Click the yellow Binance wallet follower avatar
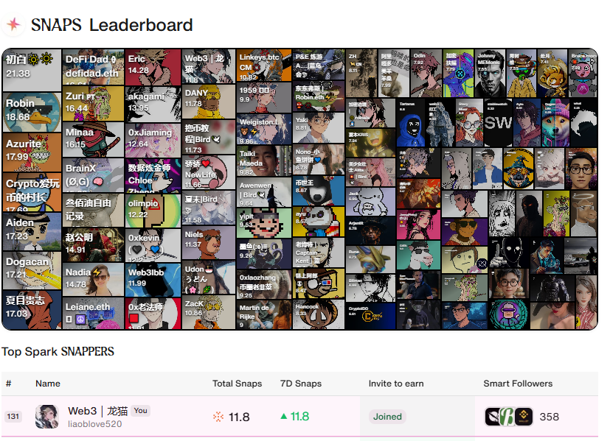This screenshot has width=610, height=441. 524,417
